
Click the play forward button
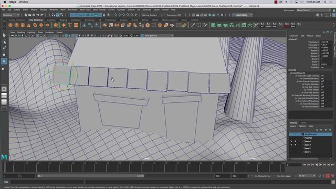click(320, 164)
